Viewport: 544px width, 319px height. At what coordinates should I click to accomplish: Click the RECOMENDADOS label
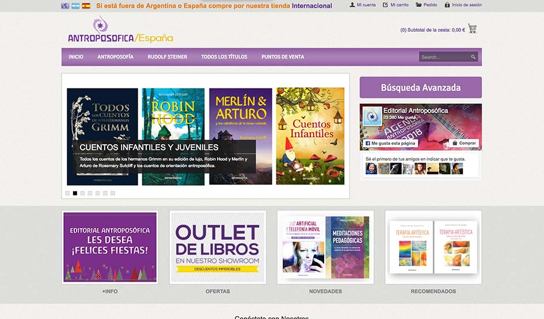coord(433,291)
